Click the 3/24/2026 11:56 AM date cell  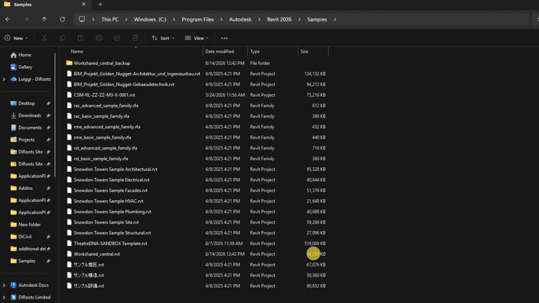tap(225, 95)
